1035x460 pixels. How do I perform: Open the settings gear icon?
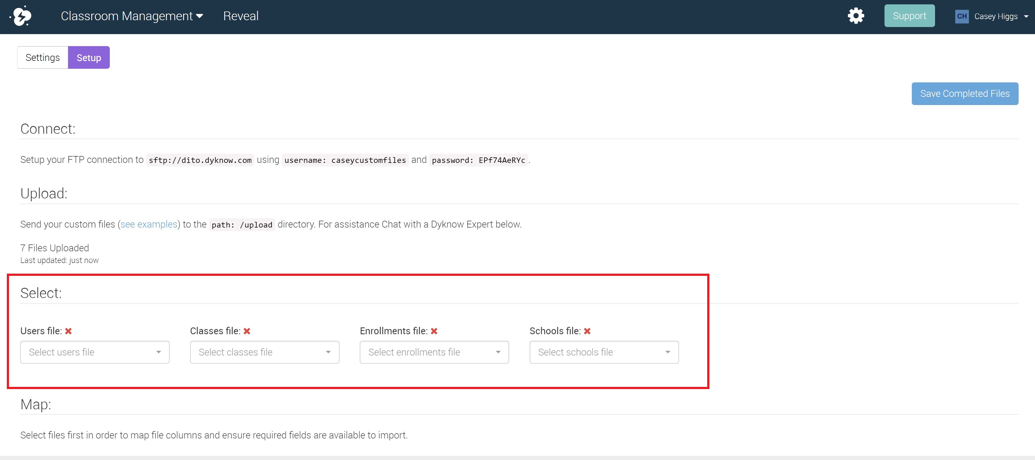(x=856, y=16)
